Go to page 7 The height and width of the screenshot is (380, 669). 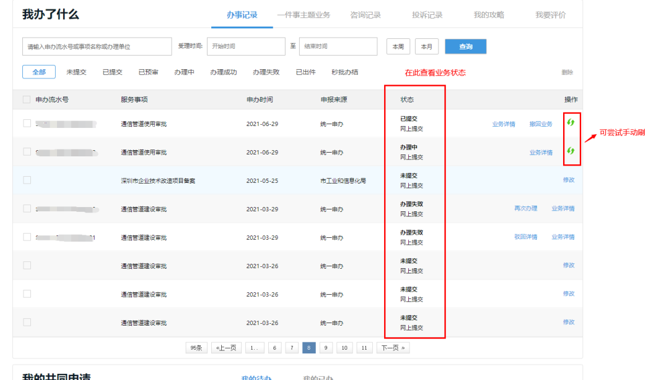pyautogui.click(x=292, y=348)
